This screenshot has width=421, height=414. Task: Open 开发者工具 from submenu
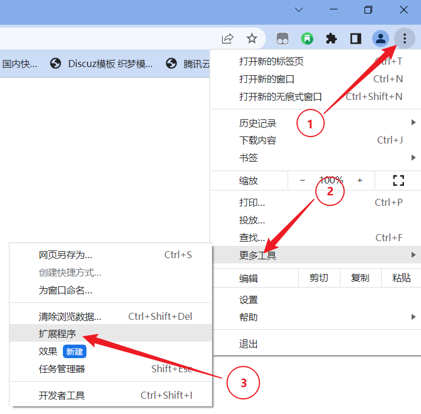(x=62, y=395)
